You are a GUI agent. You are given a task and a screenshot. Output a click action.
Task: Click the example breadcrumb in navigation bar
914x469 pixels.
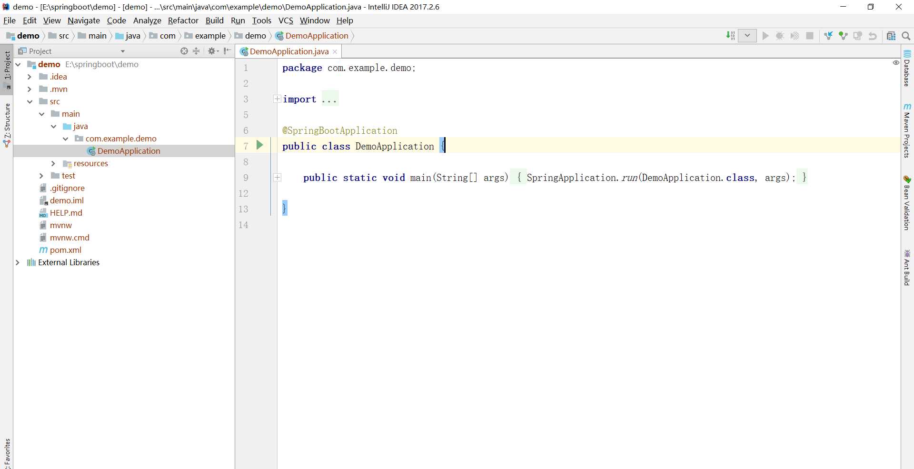click(x=205, y=36)
